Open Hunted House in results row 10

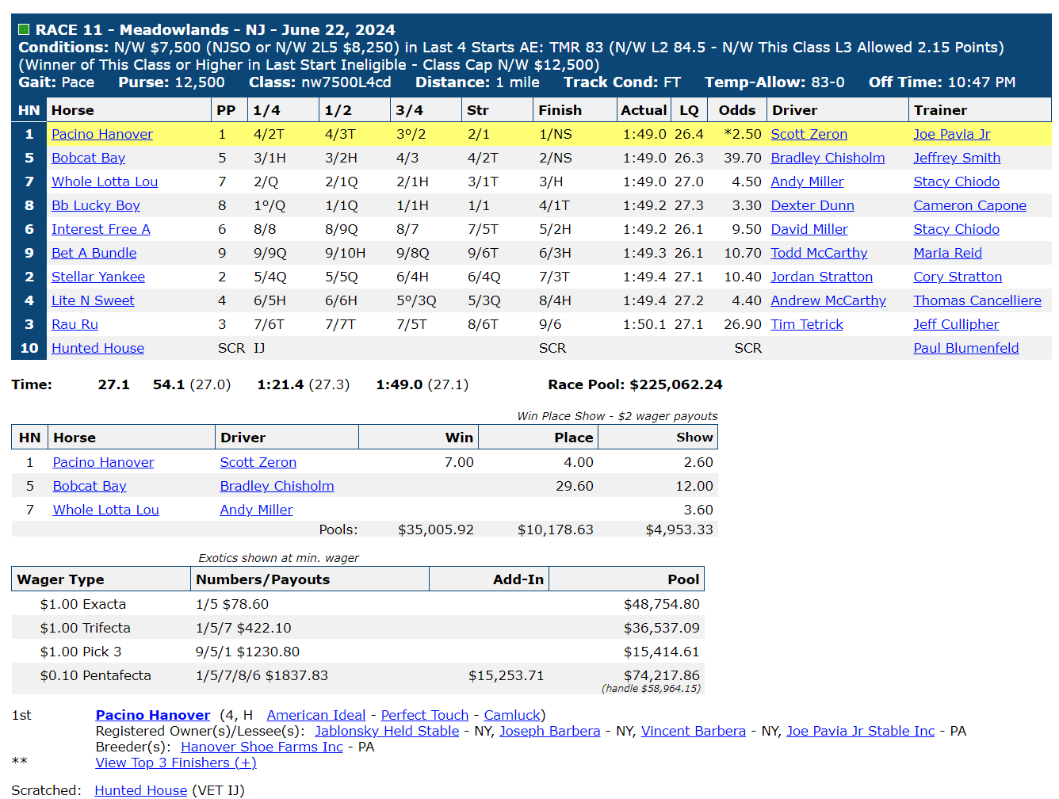coord(97,348)
